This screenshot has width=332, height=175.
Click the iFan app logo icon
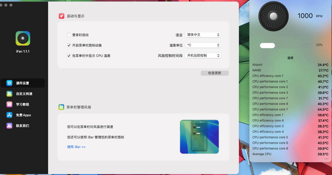pos(23,38)
